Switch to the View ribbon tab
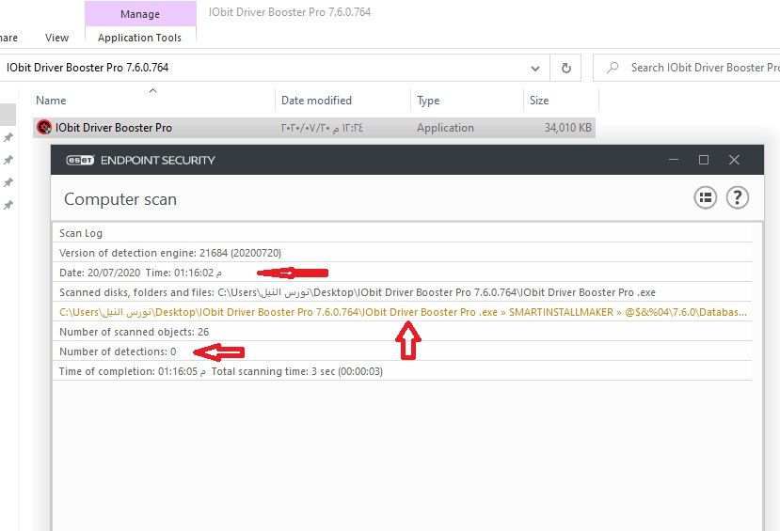The width and height of the screenshot is (780, 531). point(57,38)
